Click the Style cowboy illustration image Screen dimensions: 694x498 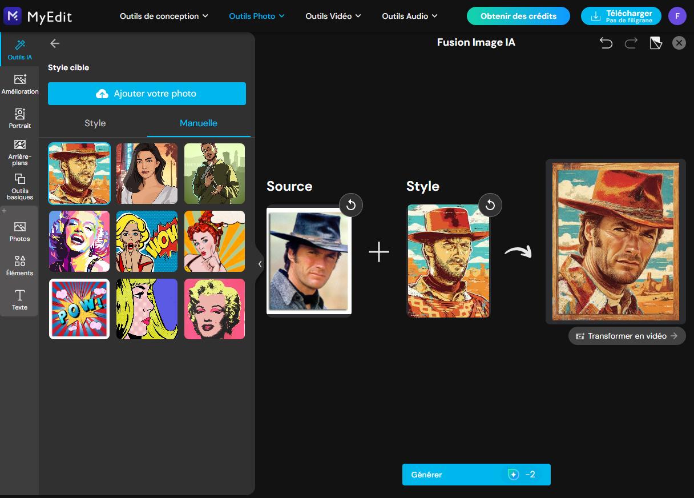coord(448,260)
